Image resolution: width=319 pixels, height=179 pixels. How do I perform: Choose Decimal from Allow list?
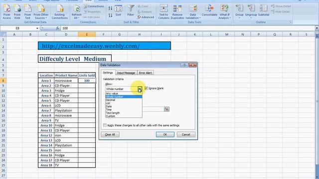click(124, 100)
